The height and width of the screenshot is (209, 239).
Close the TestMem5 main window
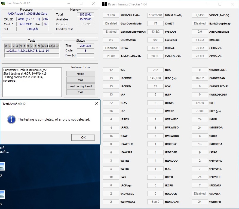tap(94, 3)
